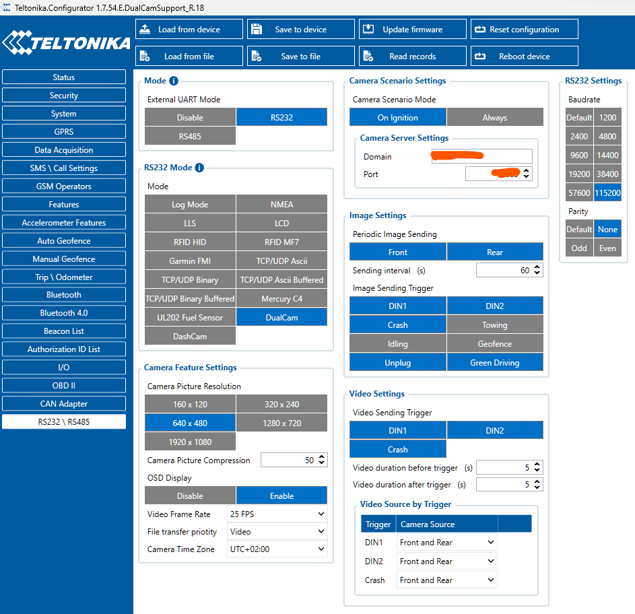
Task: Select TCP/UDP Binary Buffered mode
Action: tap(190, 299)
